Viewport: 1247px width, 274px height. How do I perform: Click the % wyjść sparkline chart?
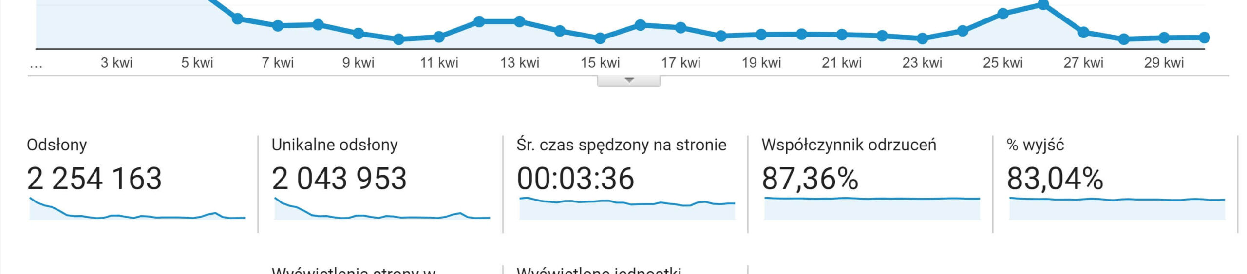[1117, 208]
